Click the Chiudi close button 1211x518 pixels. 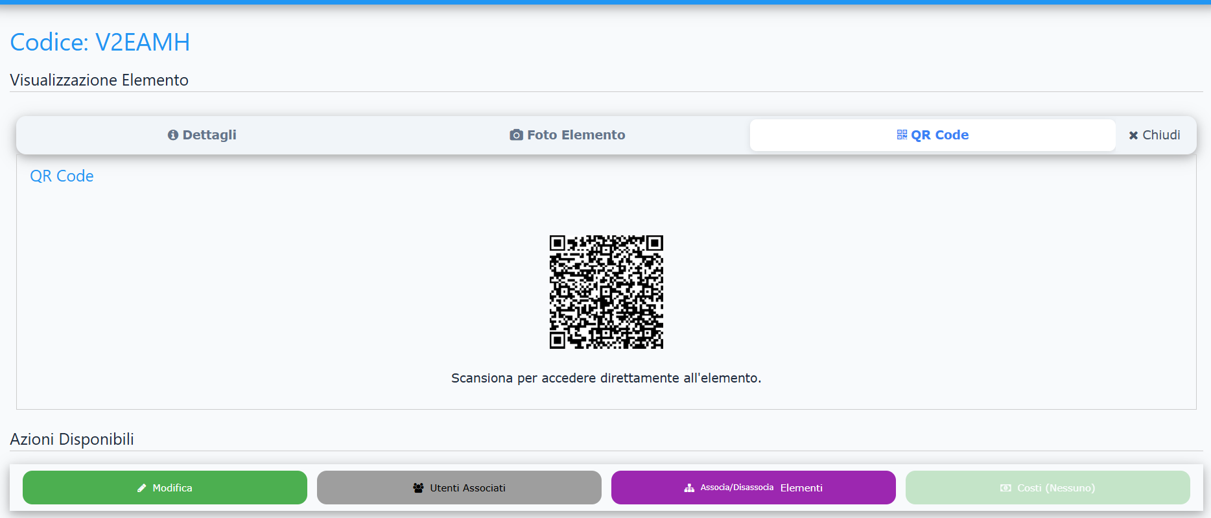pos(1155,135)
